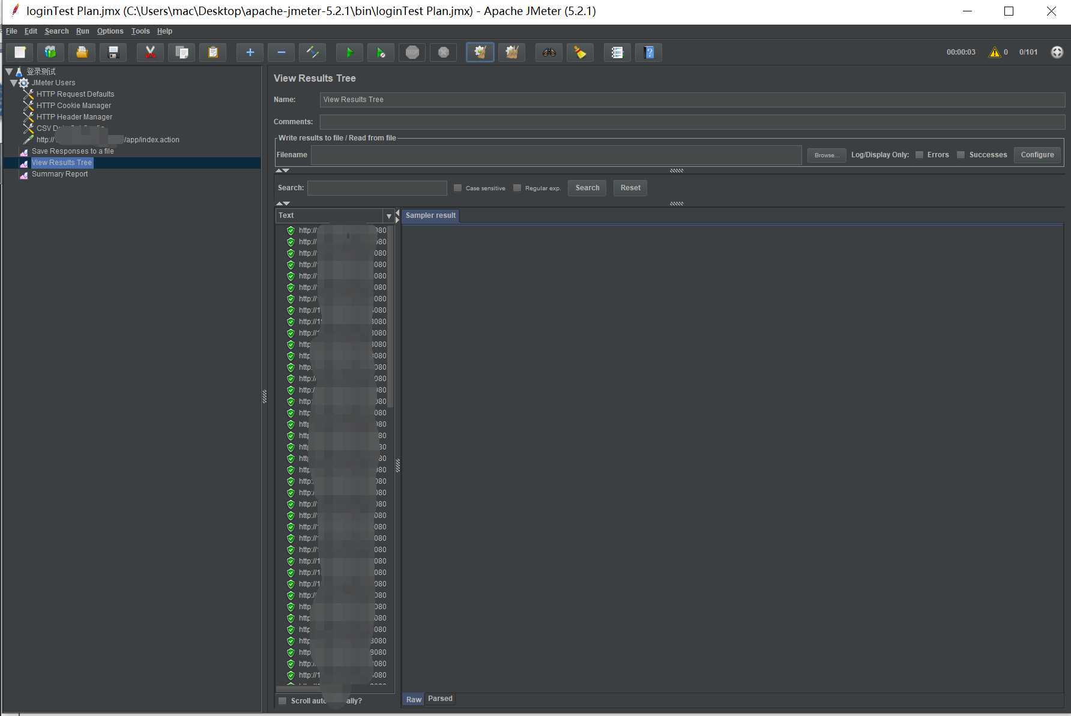Open the Tools menu
The image size is (1071, 716).
pos(140,31)
